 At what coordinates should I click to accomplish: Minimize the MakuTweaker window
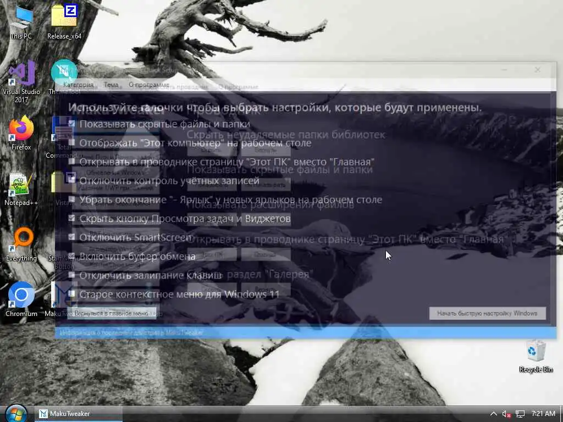point(505,70)
